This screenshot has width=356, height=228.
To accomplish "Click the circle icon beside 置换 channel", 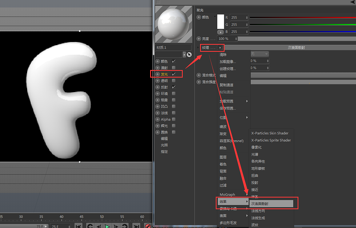I will (x=158, y=132).
